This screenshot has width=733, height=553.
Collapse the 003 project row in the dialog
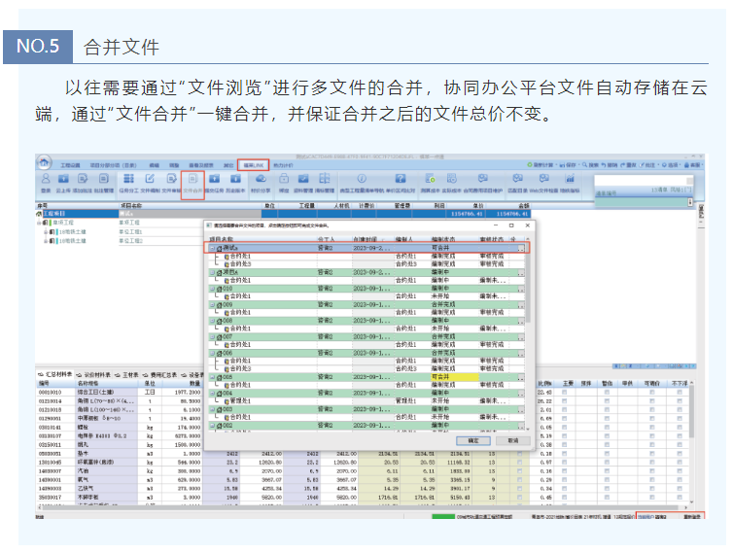[212, 409]
